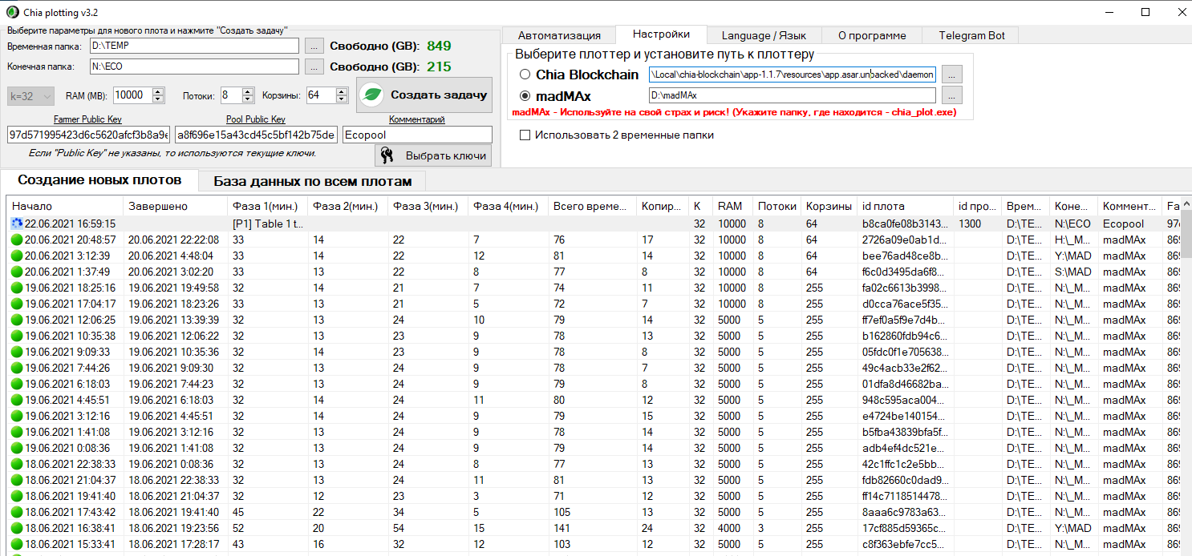Click plot id cell 8aaa6c9783a63...
Viewport: 1192px width, 556px height.
click(906, 512)
